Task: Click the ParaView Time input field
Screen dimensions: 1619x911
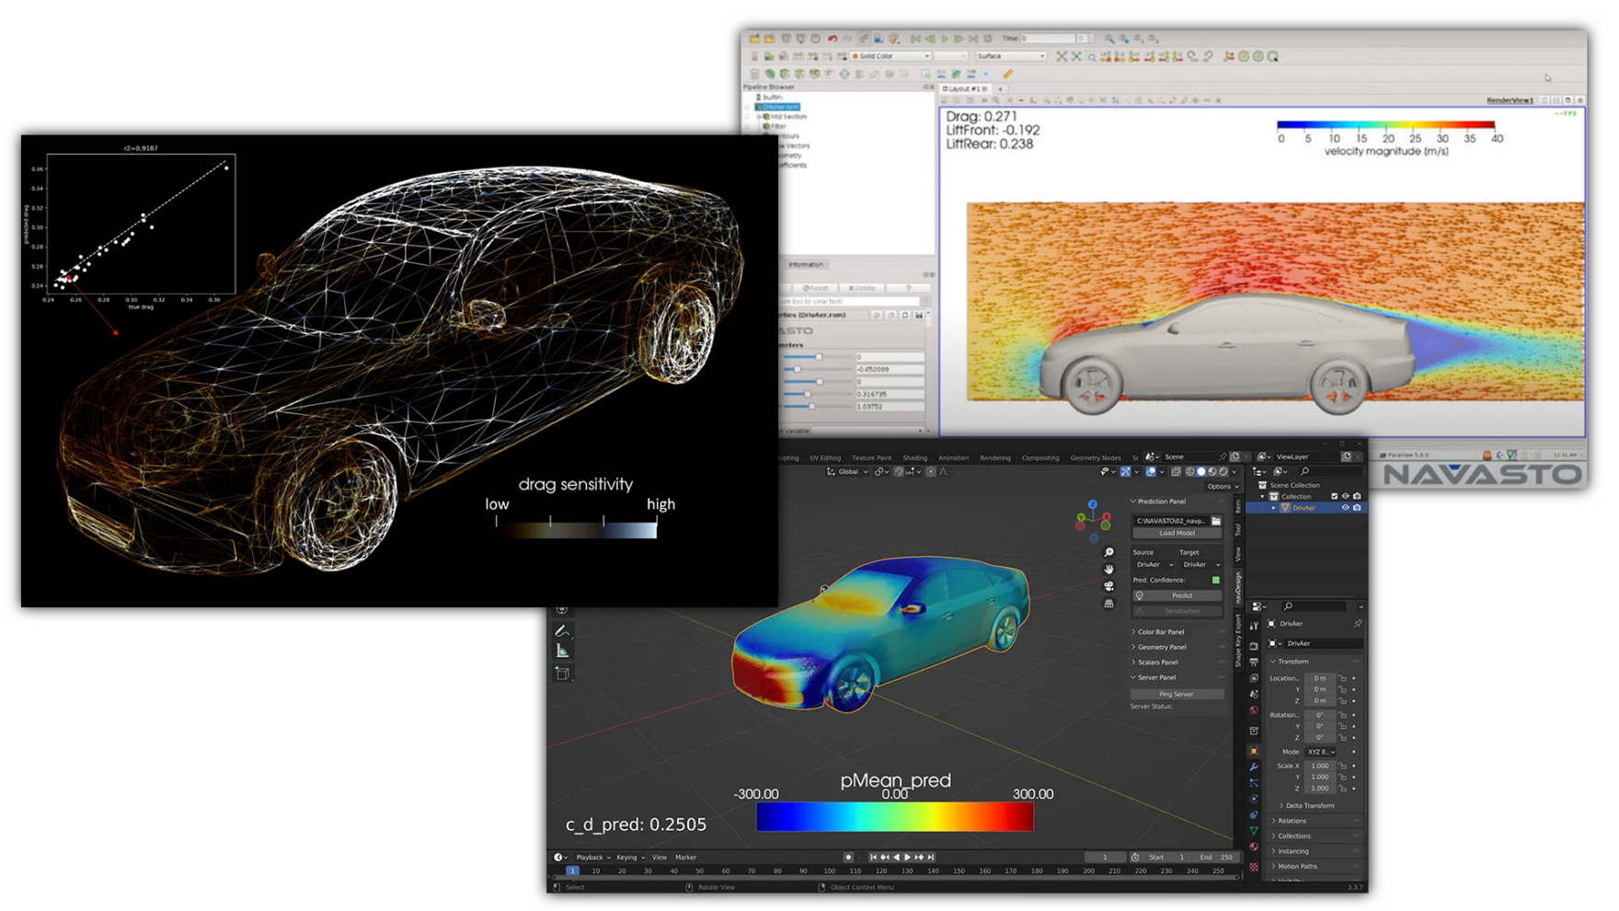Action: coord(1048,39)
